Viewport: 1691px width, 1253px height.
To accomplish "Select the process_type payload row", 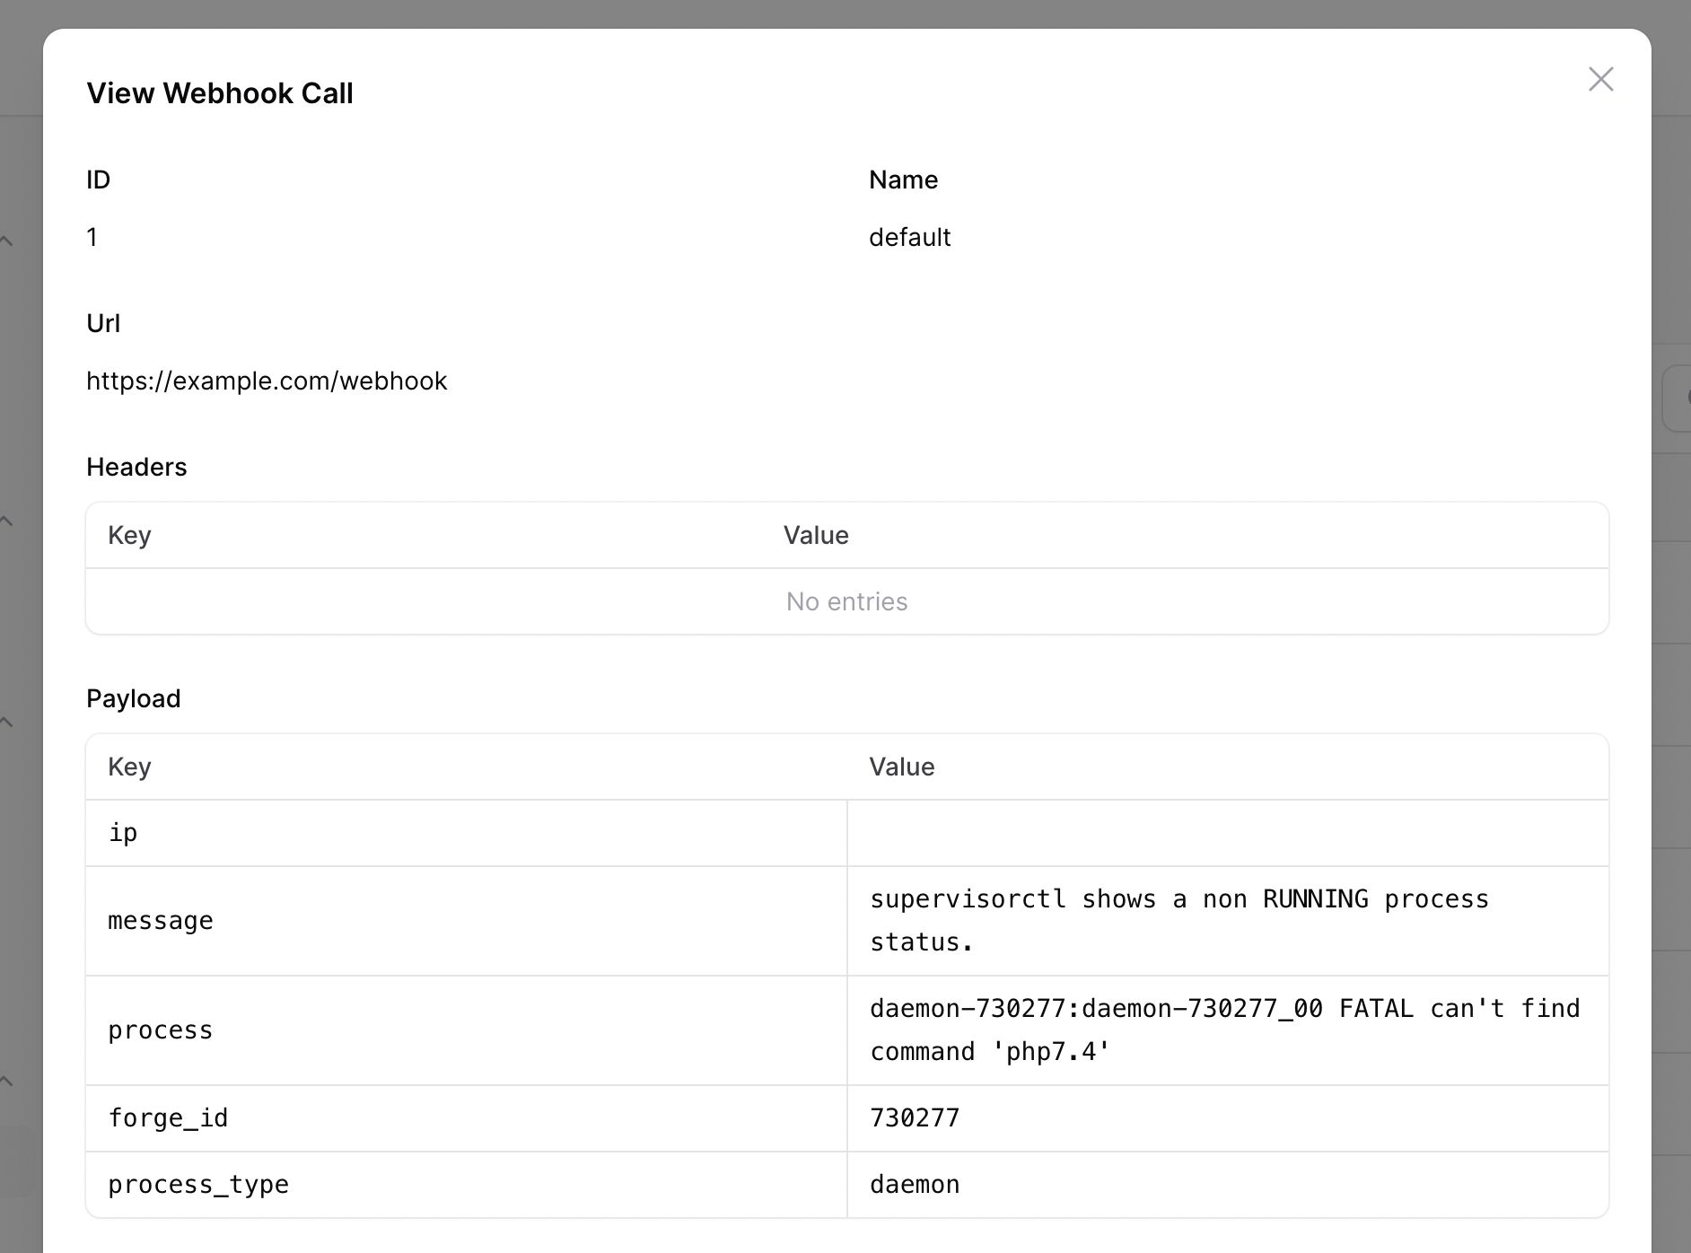I will 198,1184.
